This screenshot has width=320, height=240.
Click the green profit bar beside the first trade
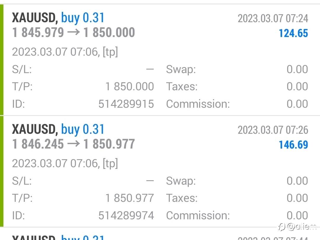(x=2, y=59)
